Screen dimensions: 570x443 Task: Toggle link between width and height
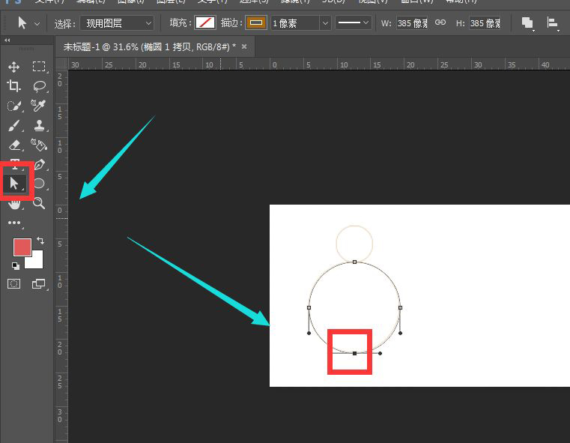(x=440, y=22)
